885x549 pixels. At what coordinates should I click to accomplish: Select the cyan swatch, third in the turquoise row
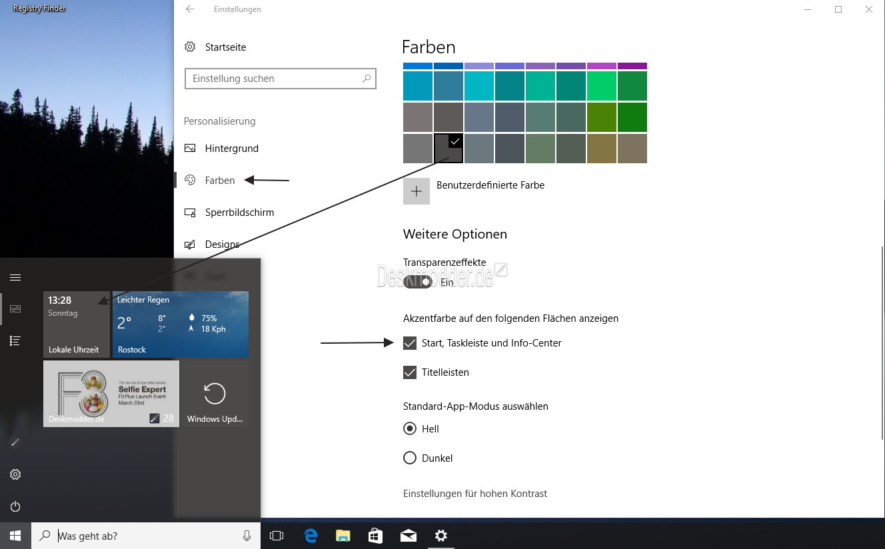(479, 86)
